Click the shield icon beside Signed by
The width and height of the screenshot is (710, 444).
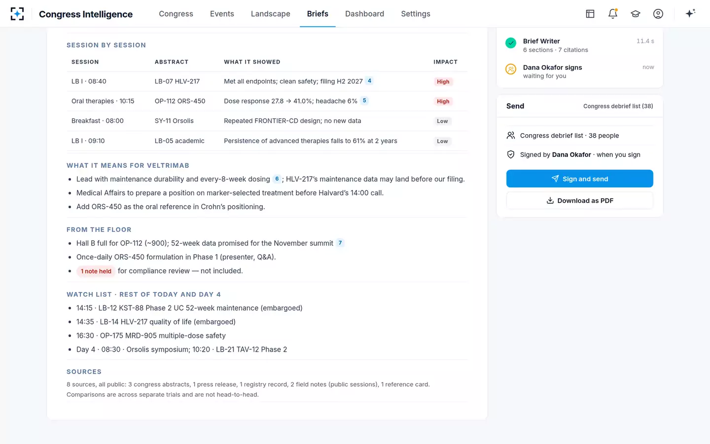[x=511, y=154]
